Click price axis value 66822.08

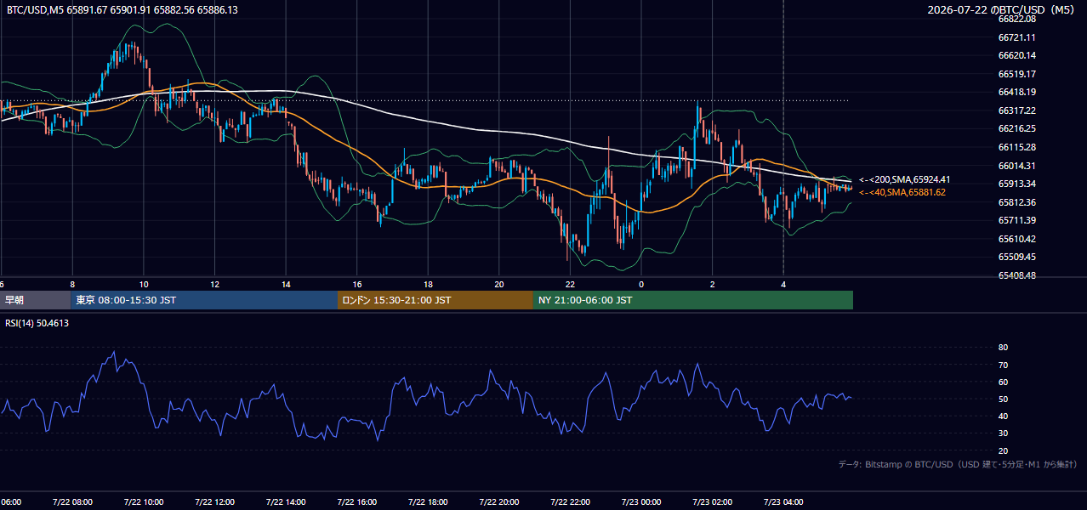(1016, 19)
